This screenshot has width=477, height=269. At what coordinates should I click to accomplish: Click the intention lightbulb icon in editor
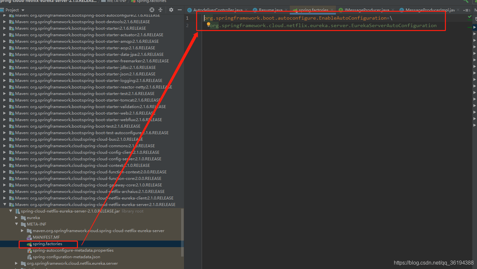(x=208, y=24)
